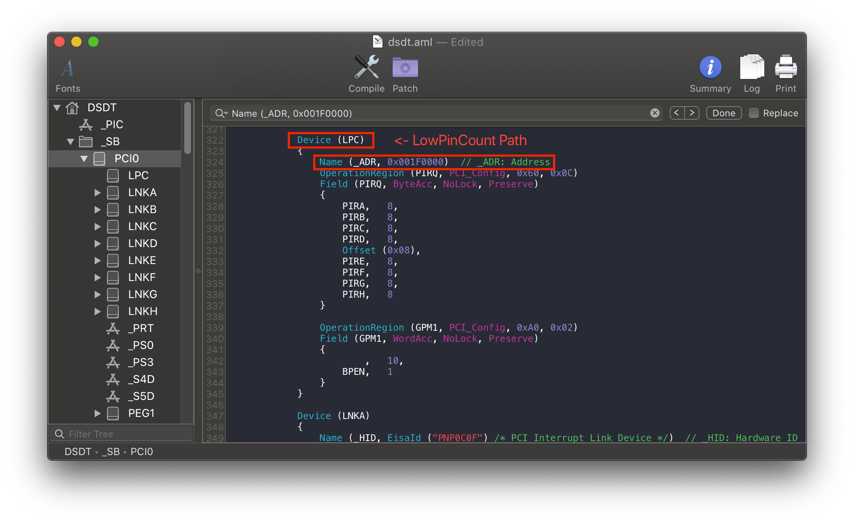Expand the PEG1 device node

pyautogui.click(x=98, y=413)
